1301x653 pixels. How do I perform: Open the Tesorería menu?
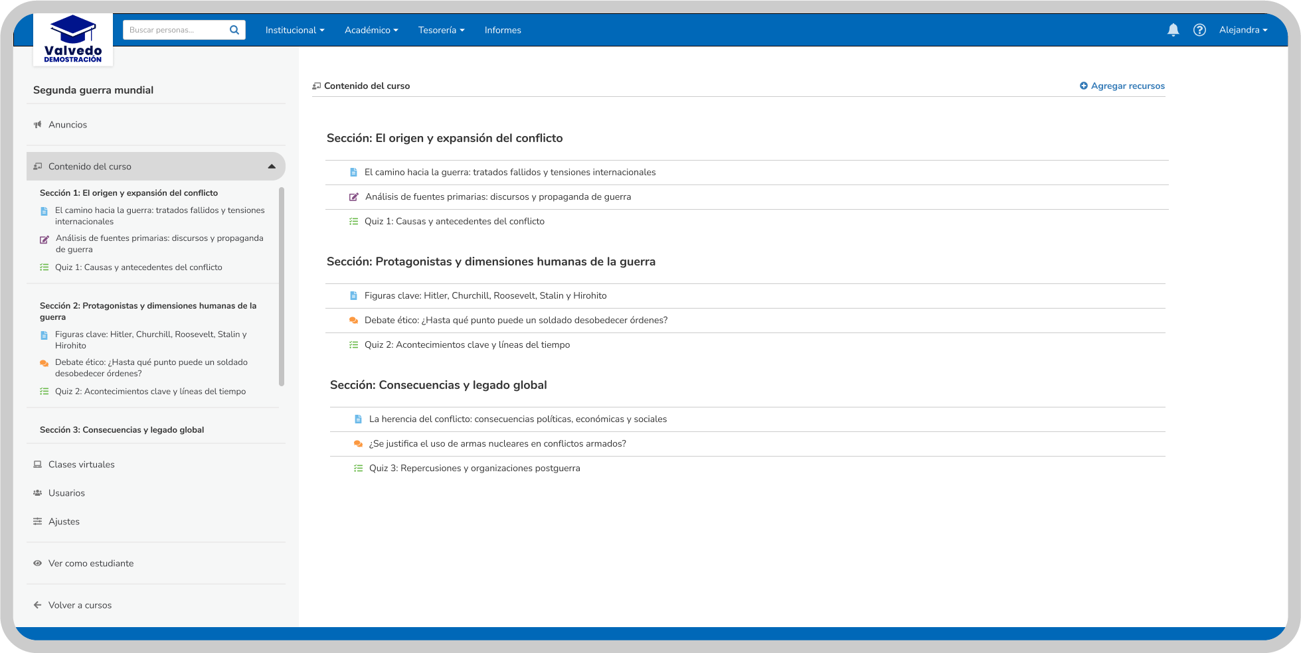(441, 31)
